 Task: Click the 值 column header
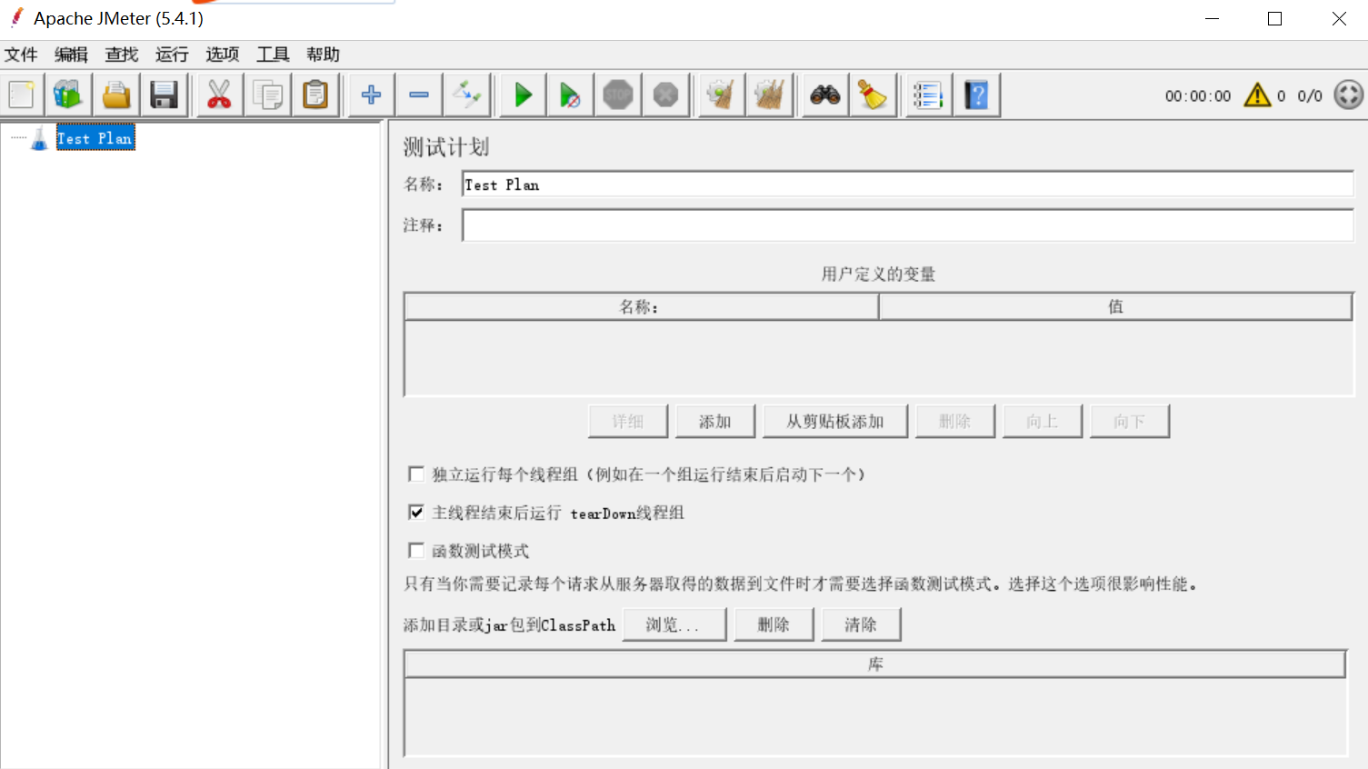(x=1115, y=306)
